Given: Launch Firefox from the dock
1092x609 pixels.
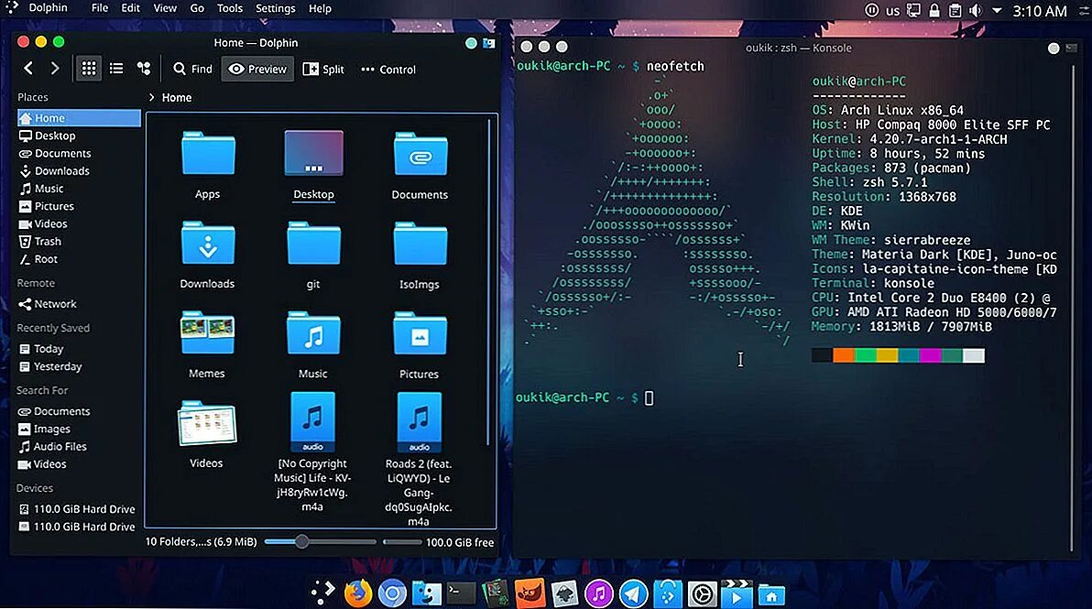Looking at the screenshot, I should tap(358, 593).
